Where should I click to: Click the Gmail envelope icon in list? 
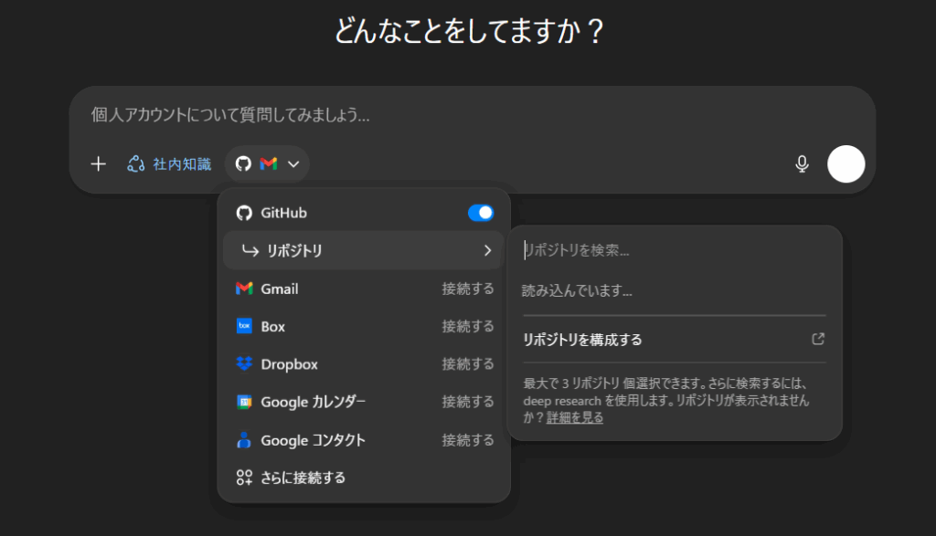[x=244, y=289]
